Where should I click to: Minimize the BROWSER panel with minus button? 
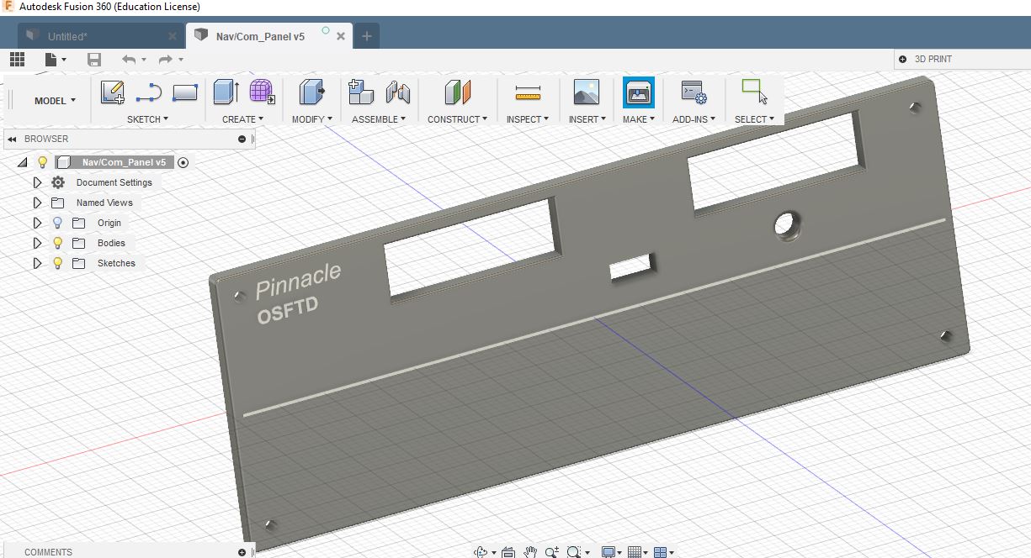point(242,139)
